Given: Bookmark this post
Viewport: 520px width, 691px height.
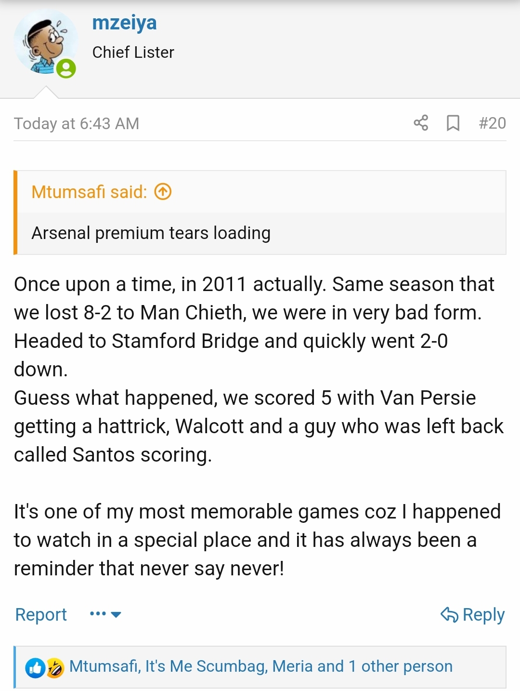Looking at the screenshot, I should coord(453,123).
